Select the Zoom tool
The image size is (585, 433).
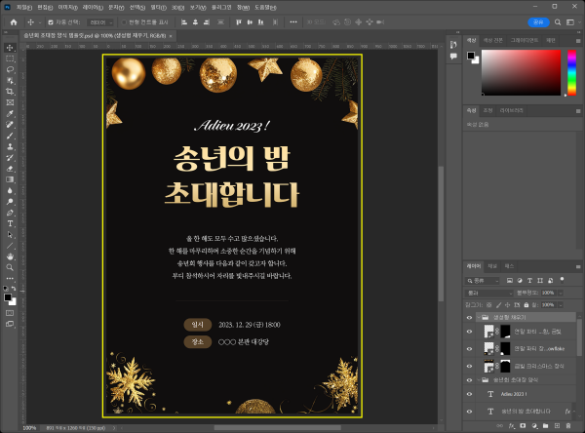click(x=10, y=267)
